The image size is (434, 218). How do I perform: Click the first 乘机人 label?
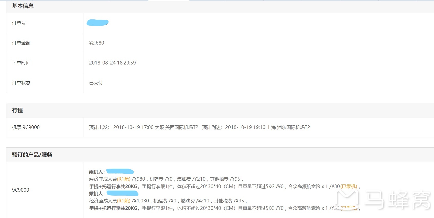97,172
